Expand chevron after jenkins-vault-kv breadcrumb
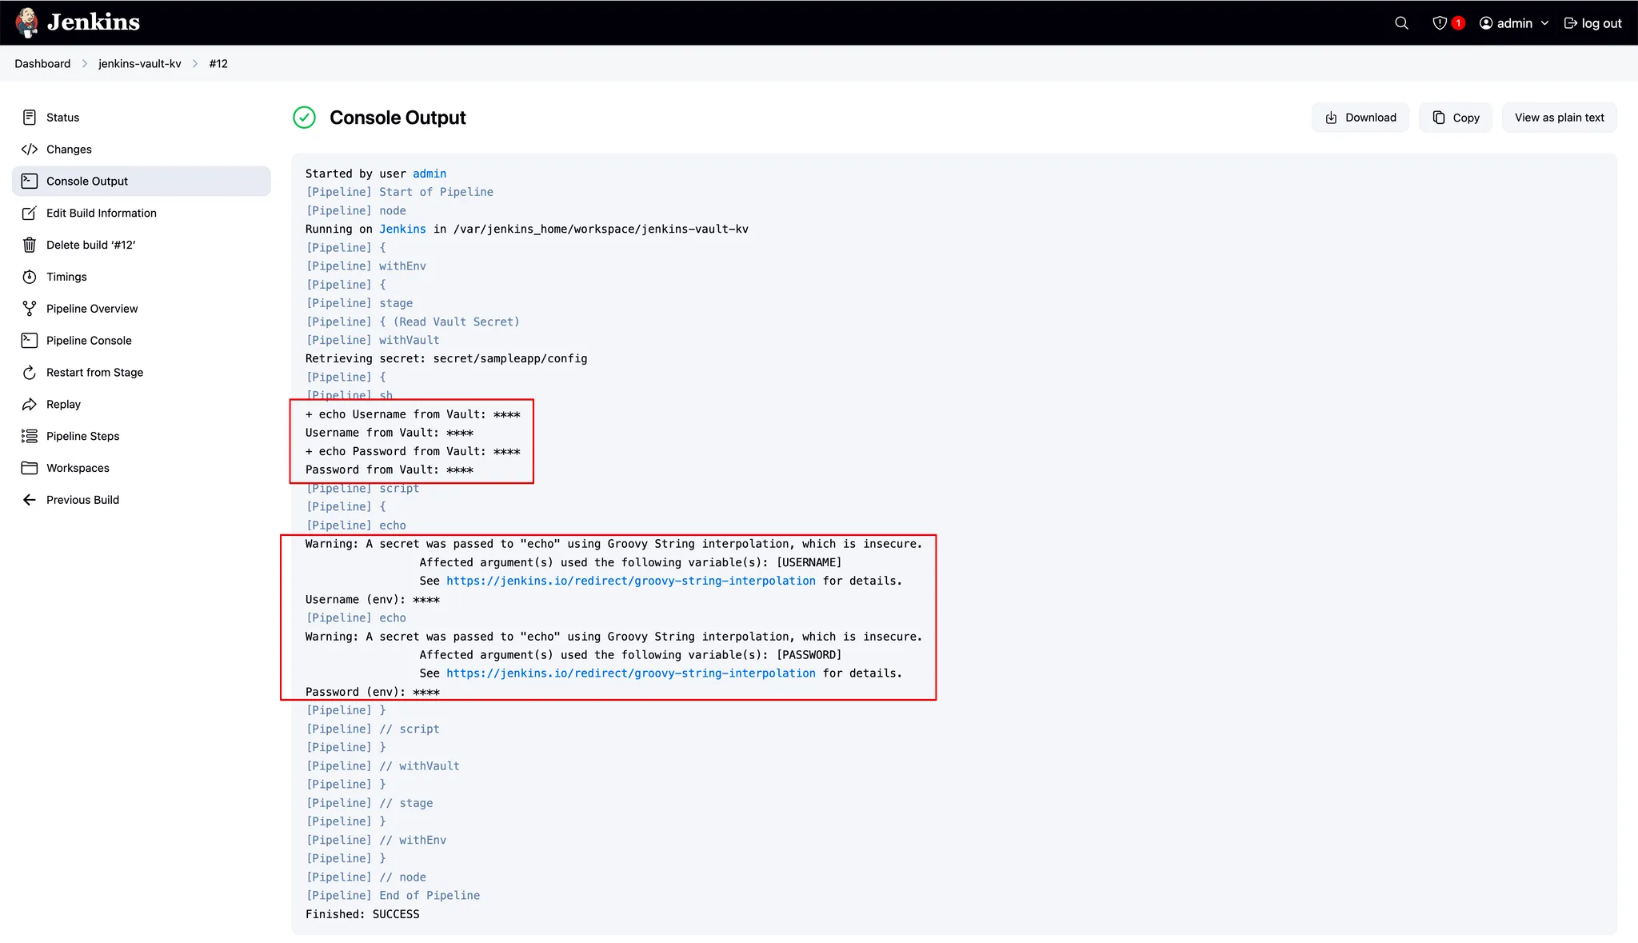The width and height of the screenshot is (1638, 943). tap(195, 64)
